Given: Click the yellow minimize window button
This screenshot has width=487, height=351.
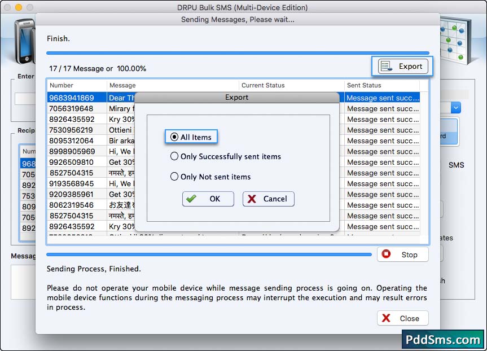Looking at the screenshot, I should [x=19, y=7].
